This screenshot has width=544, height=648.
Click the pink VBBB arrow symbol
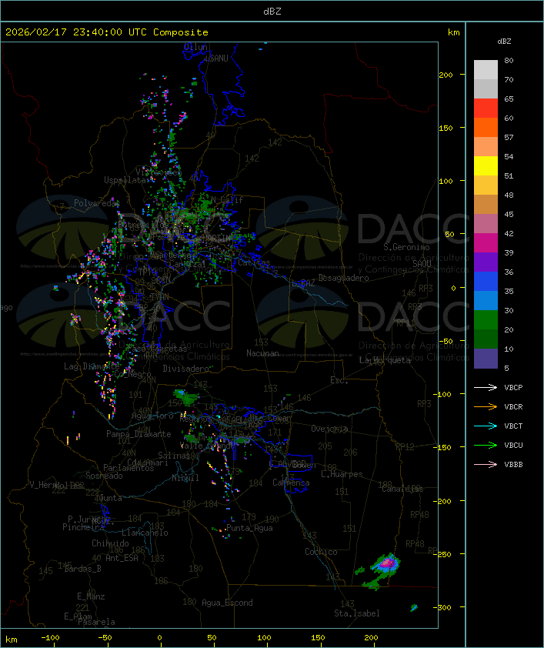pyautogui.click(x=486, y=465)
